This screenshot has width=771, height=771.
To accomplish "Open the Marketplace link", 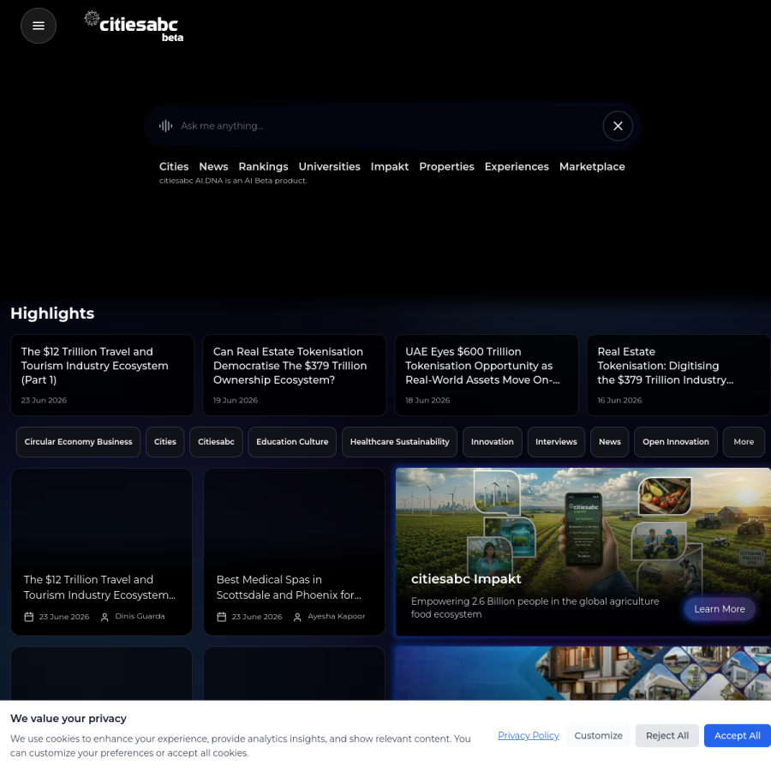I will click(592, 167).
